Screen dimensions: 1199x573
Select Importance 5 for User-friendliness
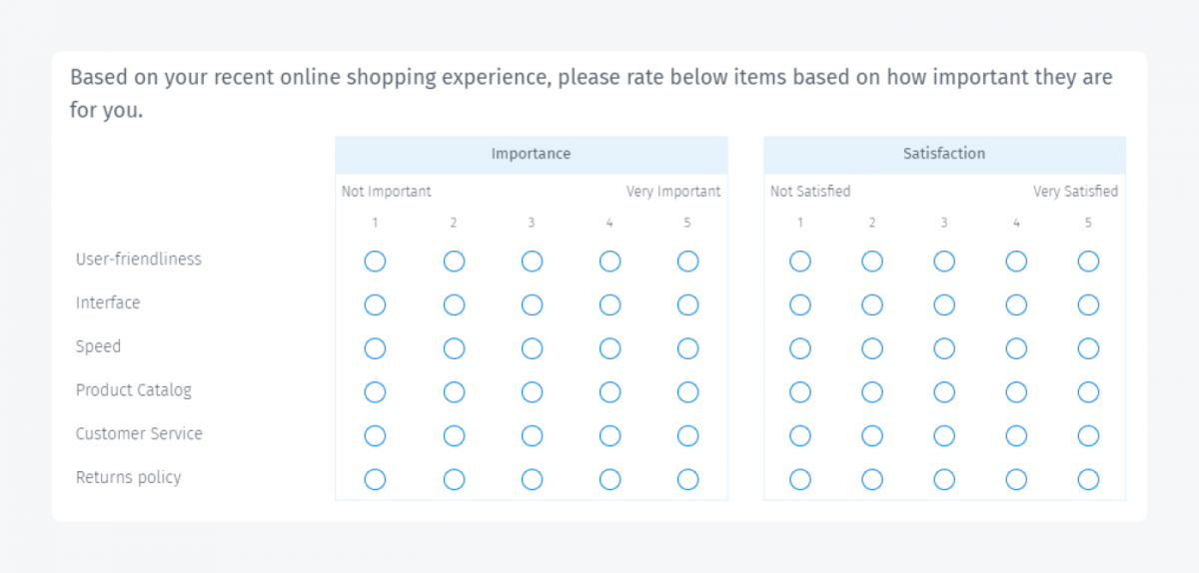click(x=687, y=262)
